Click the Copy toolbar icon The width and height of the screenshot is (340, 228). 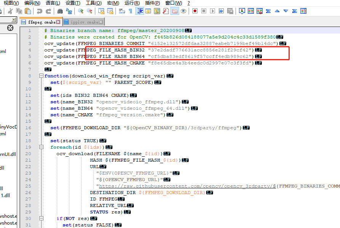19,11
